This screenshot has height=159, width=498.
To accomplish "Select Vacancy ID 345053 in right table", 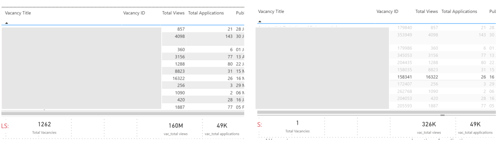I will click(404, 55).
